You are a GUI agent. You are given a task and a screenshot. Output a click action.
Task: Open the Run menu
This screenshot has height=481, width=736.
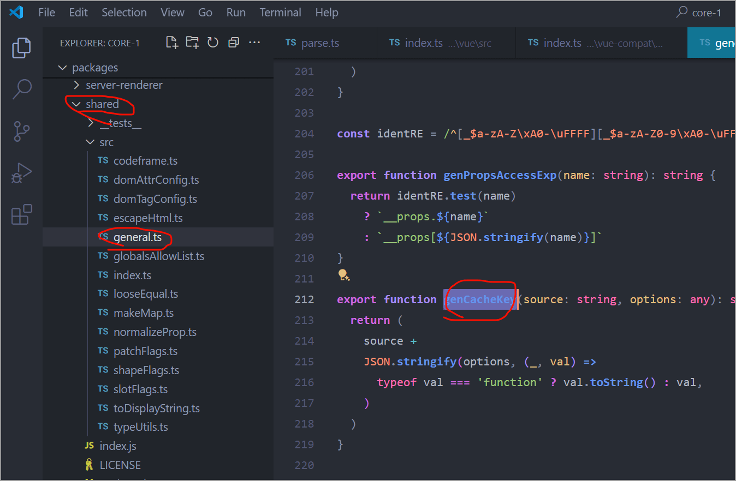pyautogui.click(x=236, y=12)
